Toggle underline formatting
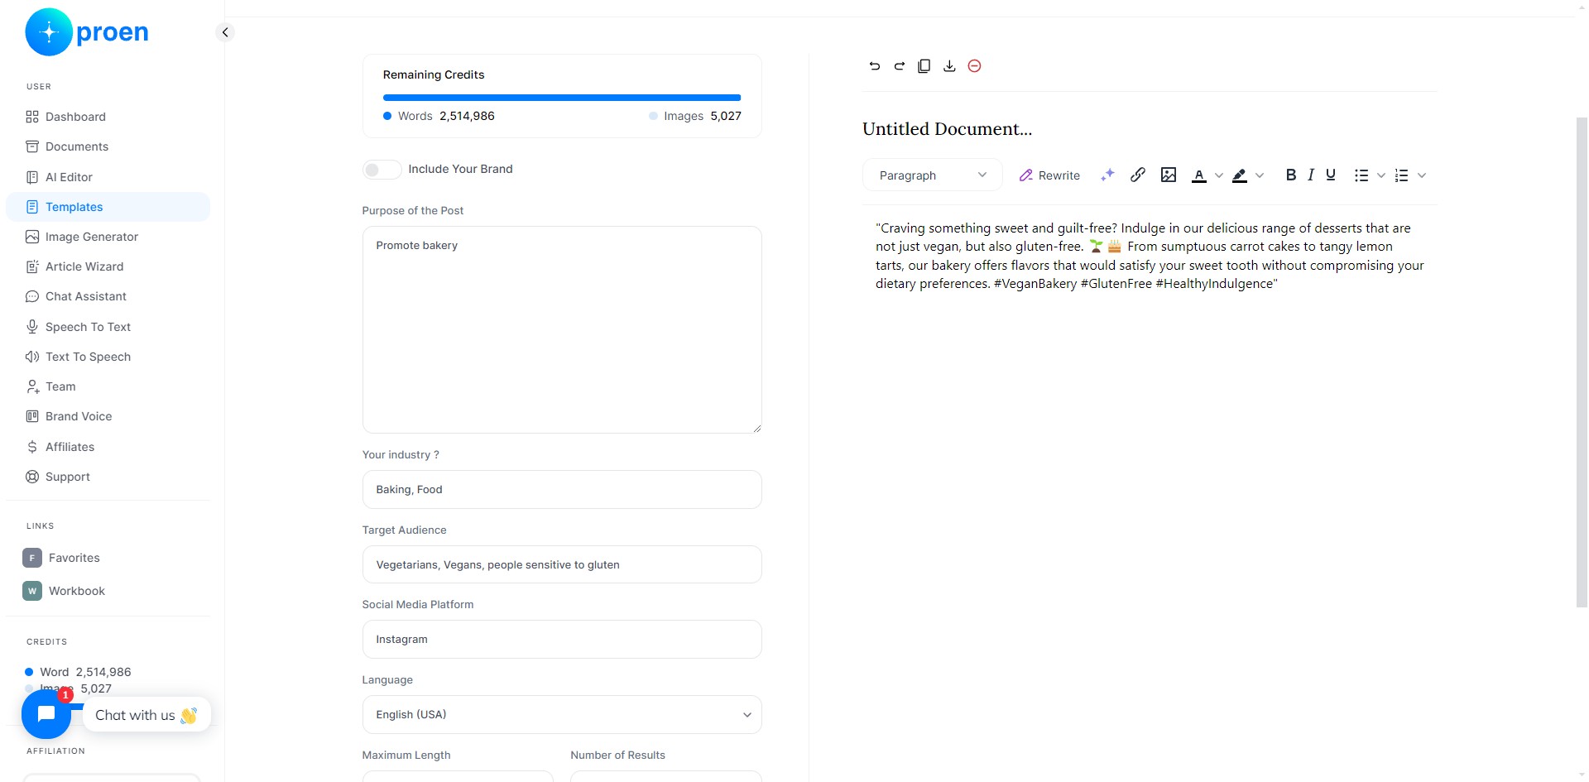This screenshot has width=1589, height=782. pos(1331,175)
